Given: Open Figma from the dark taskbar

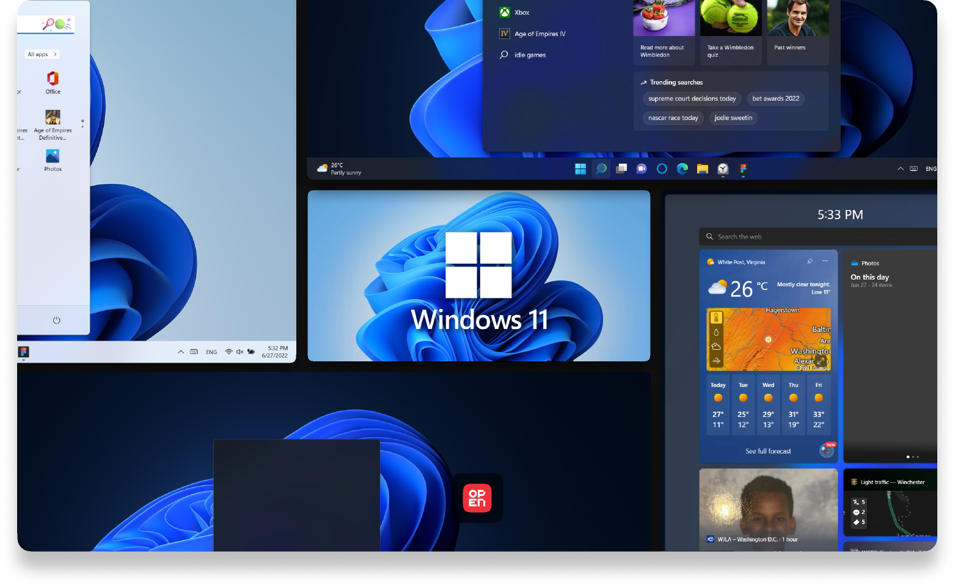Looking at the screenshot, I should [743, 169].
